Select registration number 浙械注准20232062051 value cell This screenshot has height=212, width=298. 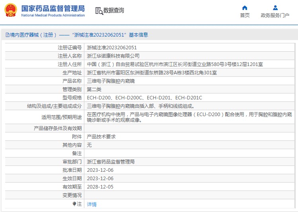112,47
